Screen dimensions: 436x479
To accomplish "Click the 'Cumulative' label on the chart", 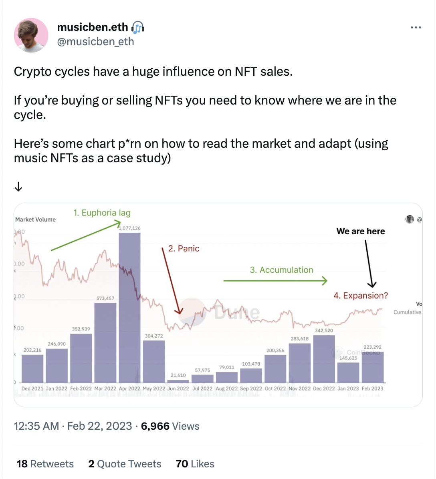I will pyautogui.click(x=407, y=312).
